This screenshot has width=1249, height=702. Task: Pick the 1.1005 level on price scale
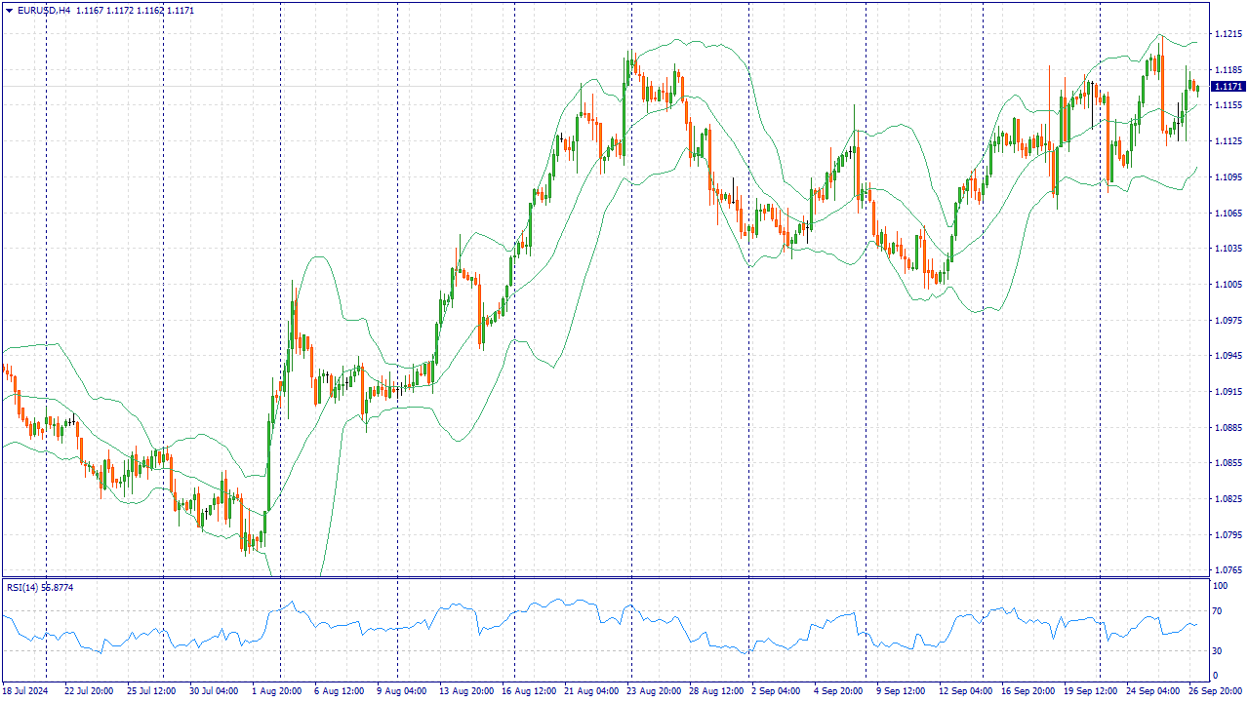click(1227, 284)
